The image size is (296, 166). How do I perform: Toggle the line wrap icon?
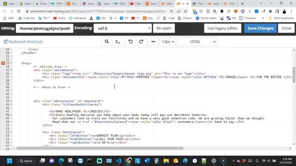pos(153,41)
